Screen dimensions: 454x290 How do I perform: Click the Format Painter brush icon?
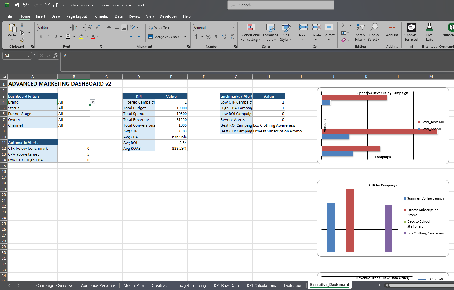(22, 40)
